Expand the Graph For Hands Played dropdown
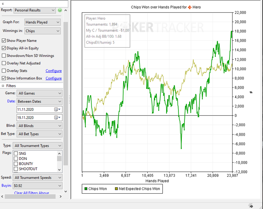The width and height of the screenshot is (263, 209). coord(42,22)
